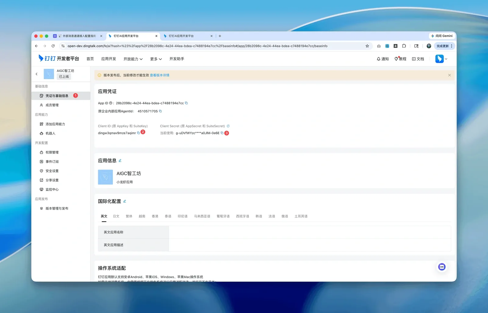Edit 国际化配置 with the pencil icon

coord(125,201)
